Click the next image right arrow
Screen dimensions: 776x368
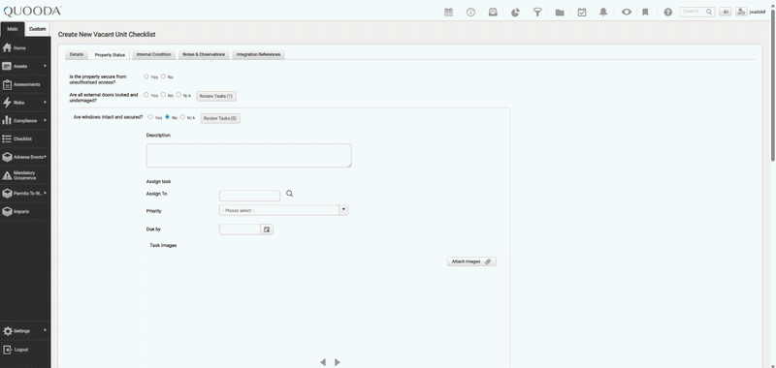pyautogui.click(x=337, y=362)
